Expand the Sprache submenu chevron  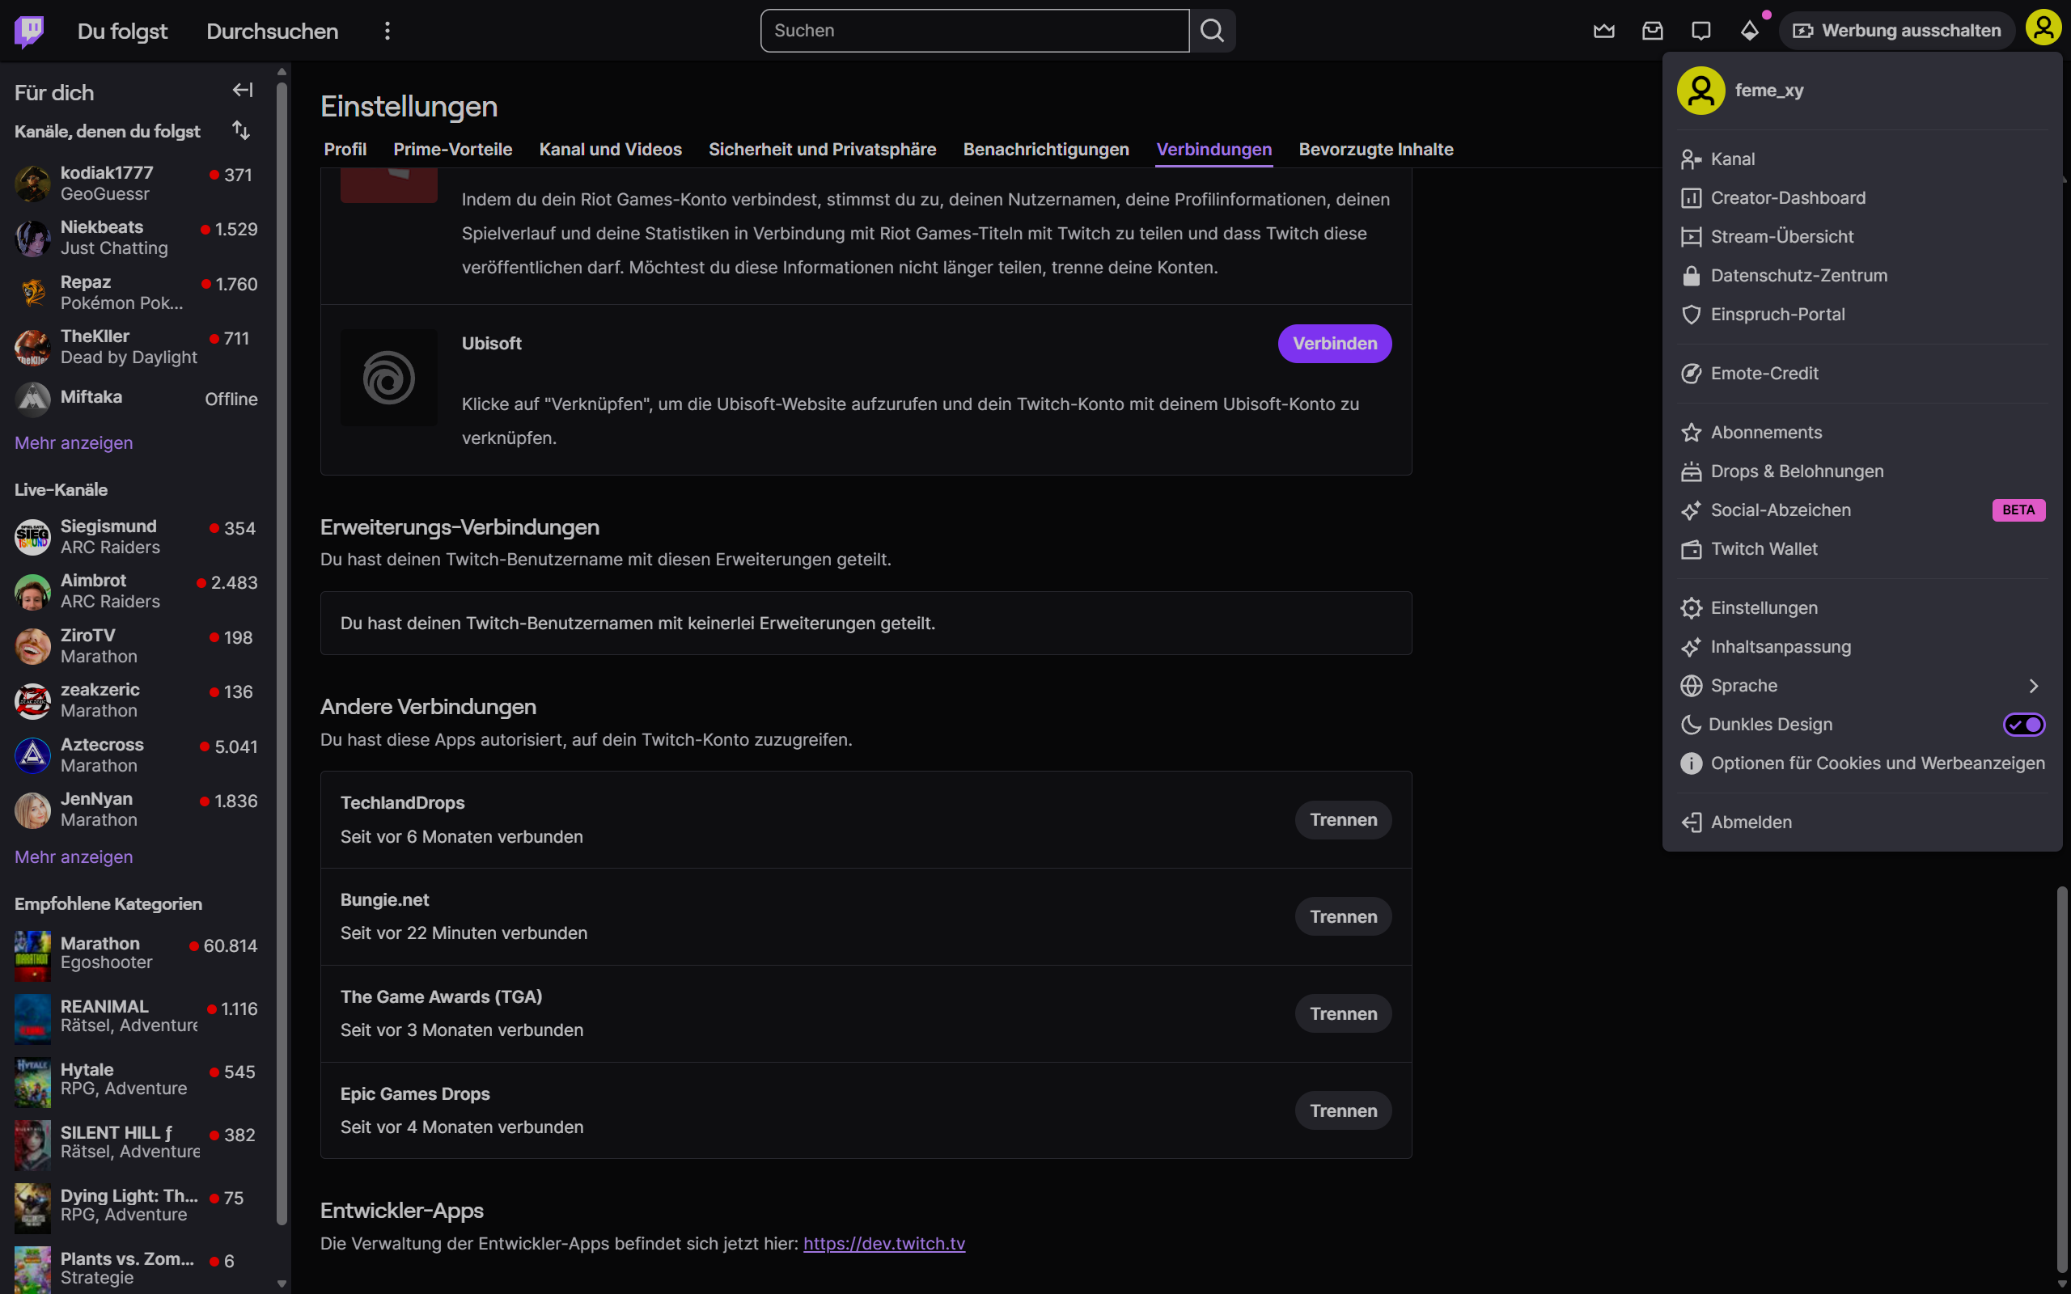point(2033,686)
